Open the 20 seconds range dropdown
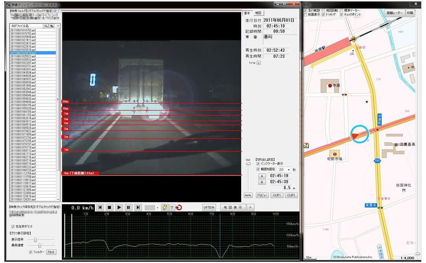426x263 pixels. pyautogui.click(x=289, y=169)
